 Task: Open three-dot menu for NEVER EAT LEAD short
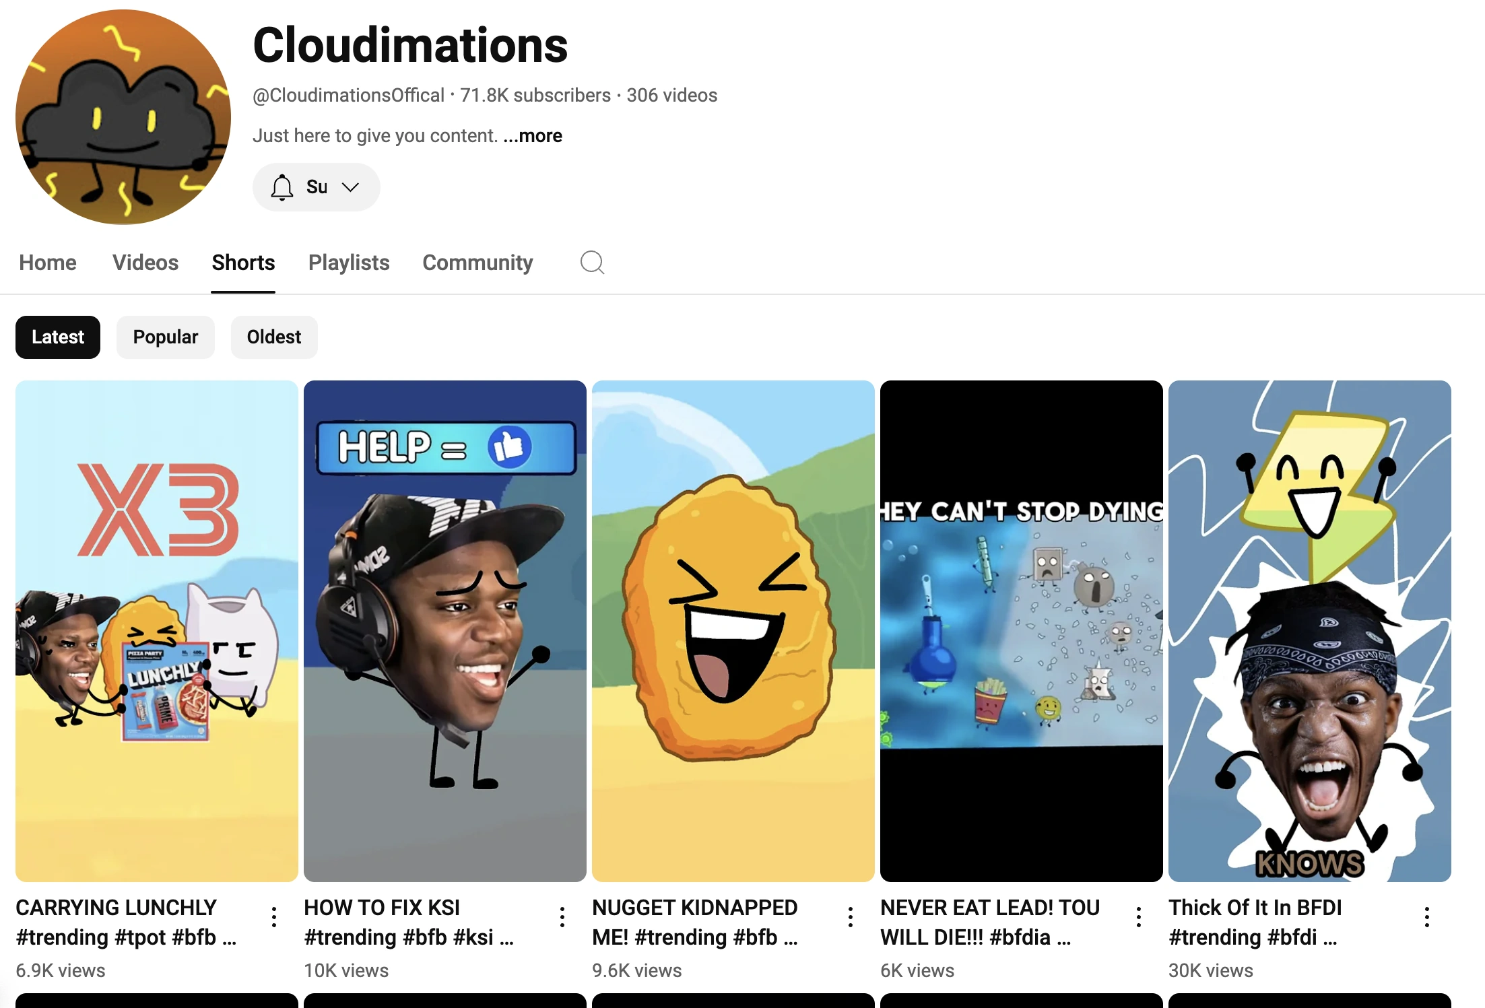tap(1139, 916)
